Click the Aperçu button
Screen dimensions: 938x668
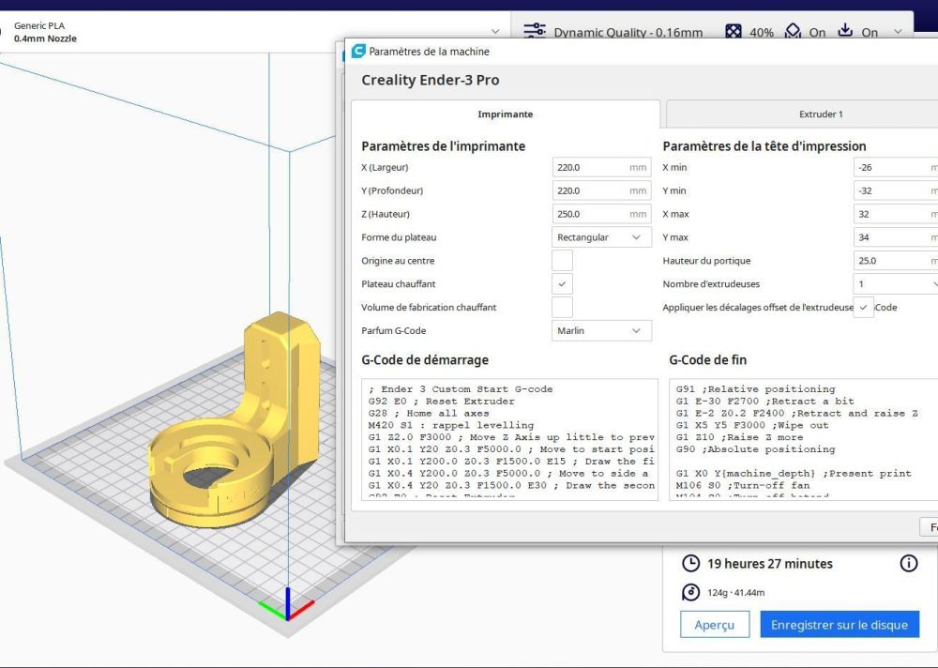[715, 624]
